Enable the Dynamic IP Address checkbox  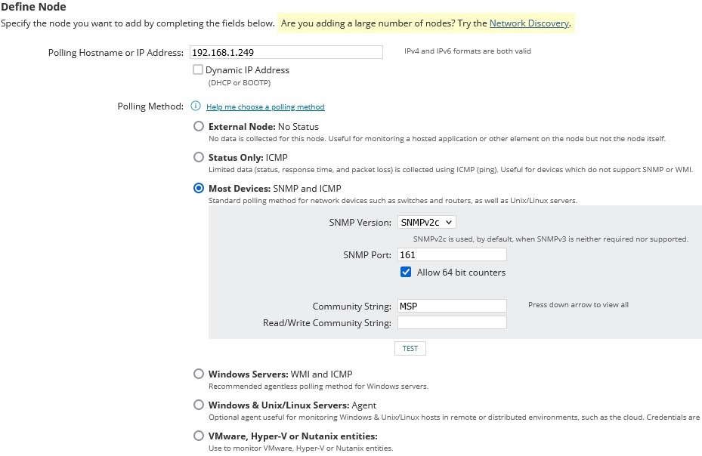point(198,69)
